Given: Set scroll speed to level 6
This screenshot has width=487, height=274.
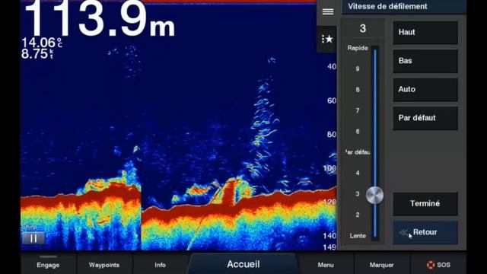Looking at the screenshot, I should (358, 132).
